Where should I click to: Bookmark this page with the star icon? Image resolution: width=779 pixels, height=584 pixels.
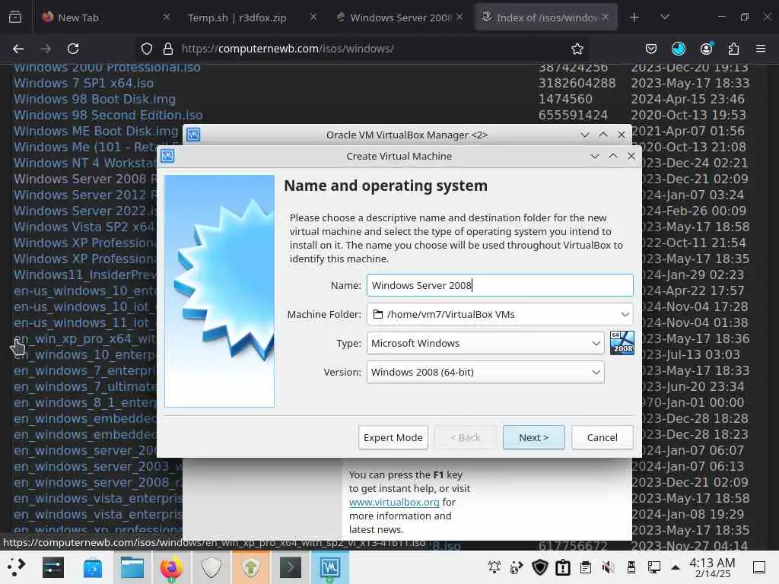(577, 49)
